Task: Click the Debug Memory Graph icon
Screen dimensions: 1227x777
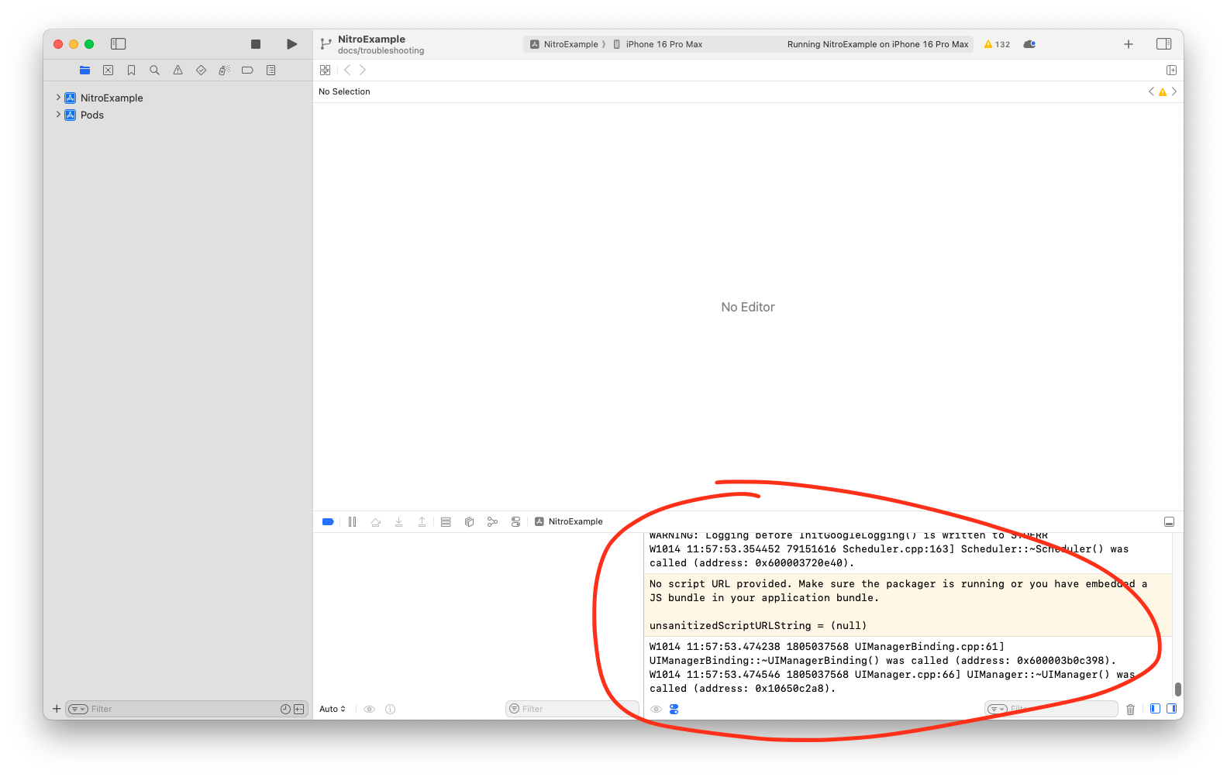Action: [492, 522]
